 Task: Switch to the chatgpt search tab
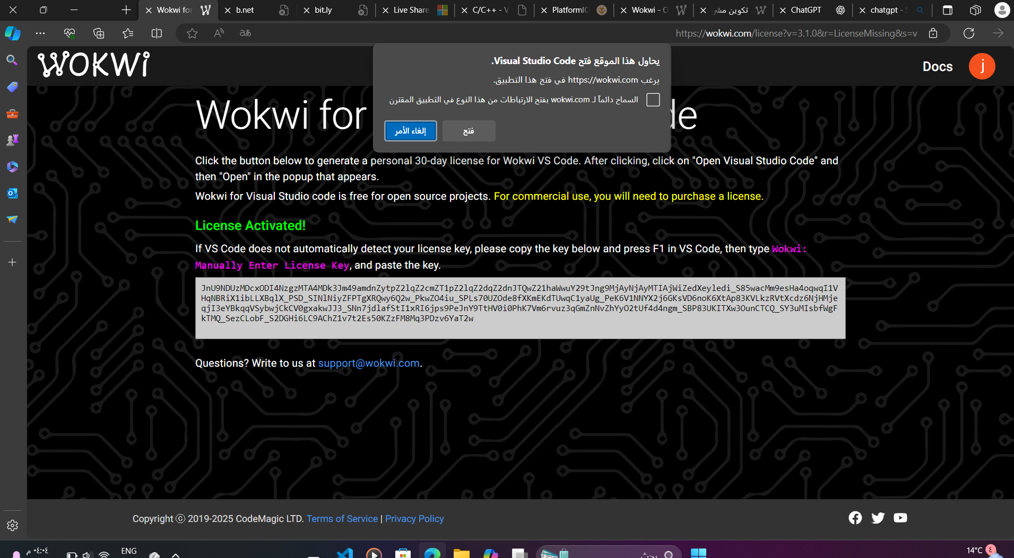point(891,10)
